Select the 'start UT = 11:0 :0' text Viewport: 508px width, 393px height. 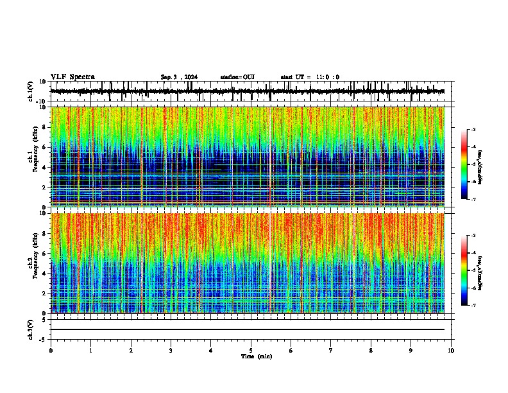coord(310,77)
